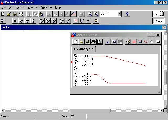Zoom in on the circuit
Image resolution: width=168 pixels, height=120 pixels.
[96, 14]
